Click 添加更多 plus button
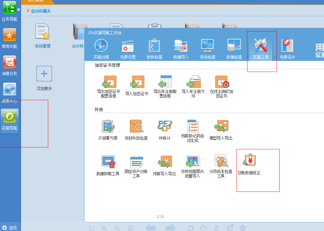The height and width of the screenshot is (231, 324). (x=44, y=74)
